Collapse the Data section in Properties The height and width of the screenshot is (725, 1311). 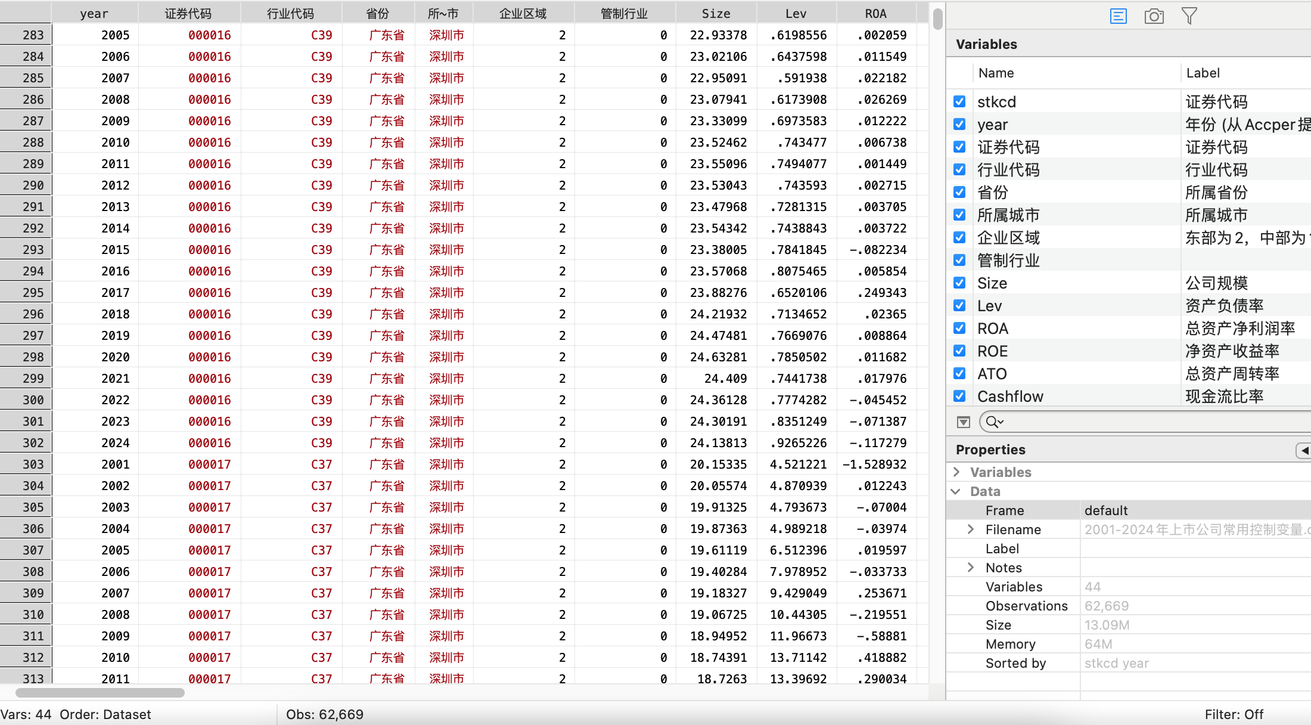[956, 491]
